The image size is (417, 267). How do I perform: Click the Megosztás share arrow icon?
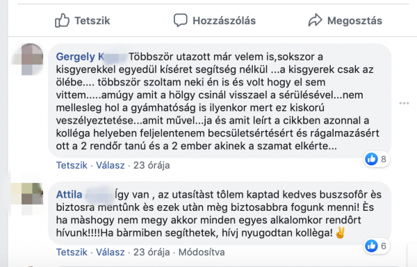click(315, 20)
